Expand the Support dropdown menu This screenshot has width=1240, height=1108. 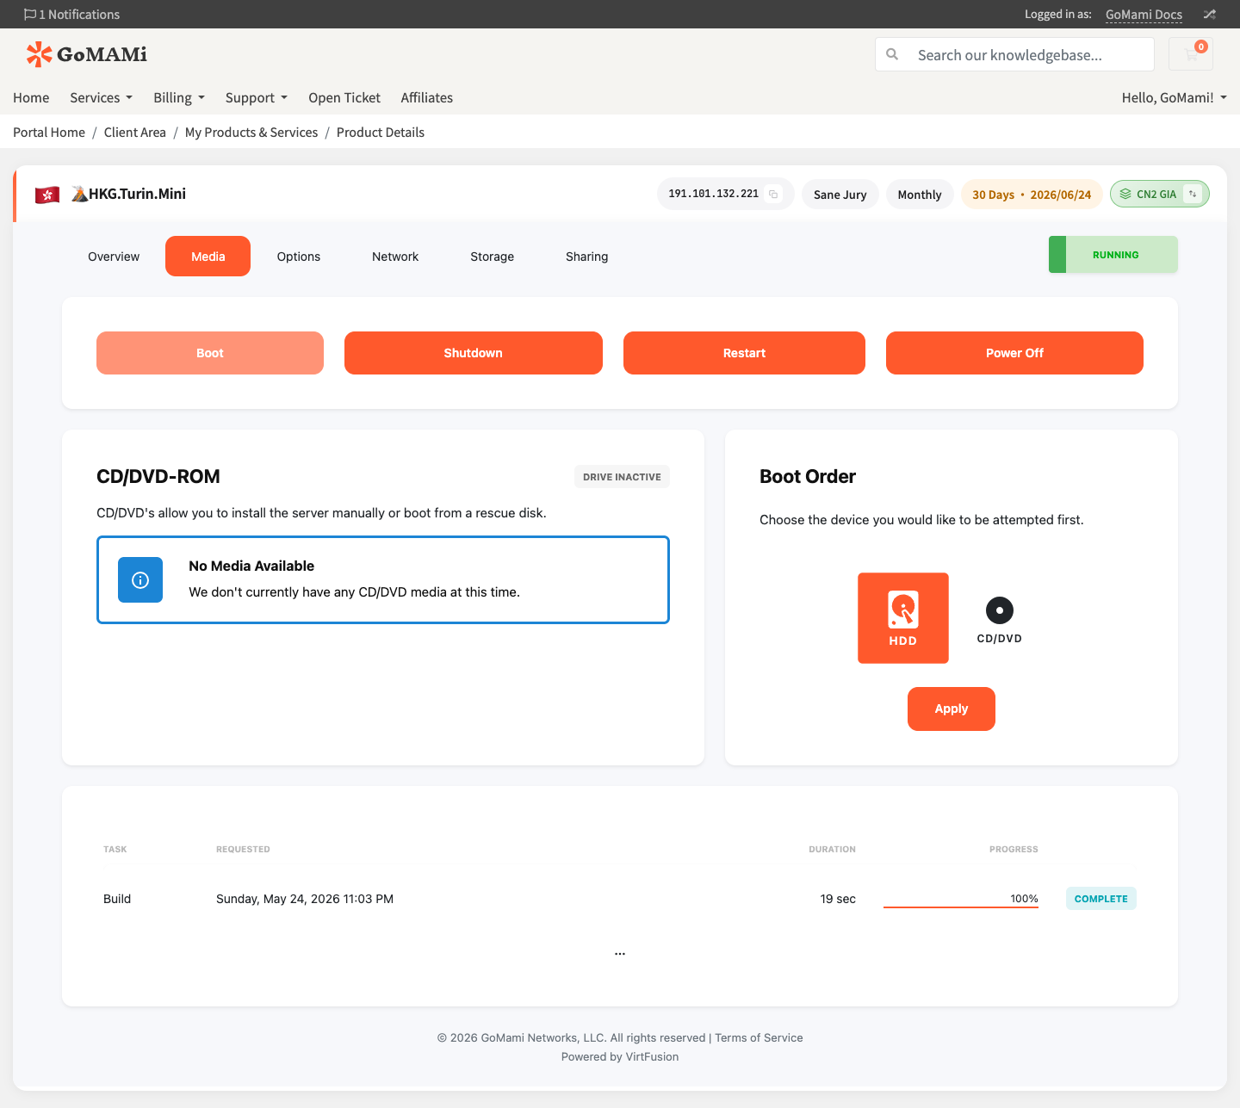(257, 98)
